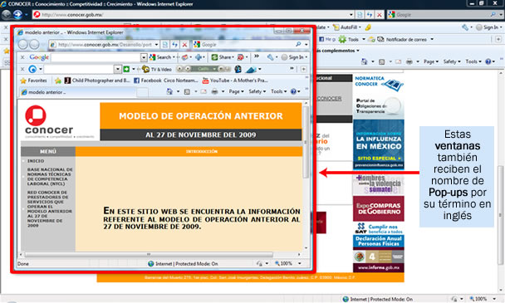The width and height of the screenshot is (505, 303).
Task: Go forward in the modelo anterior popup window
Action: click(x=34, y=45)
